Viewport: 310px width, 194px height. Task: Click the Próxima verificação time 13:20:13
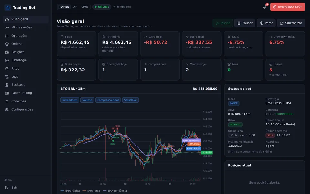coord(235,146)
